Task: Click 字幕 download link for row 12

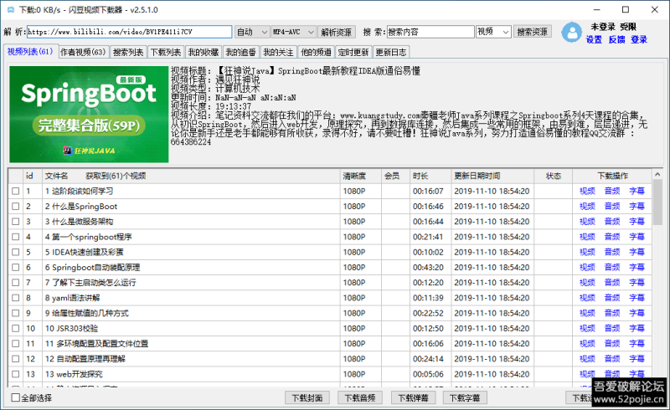Action: (x=636, y=359)
